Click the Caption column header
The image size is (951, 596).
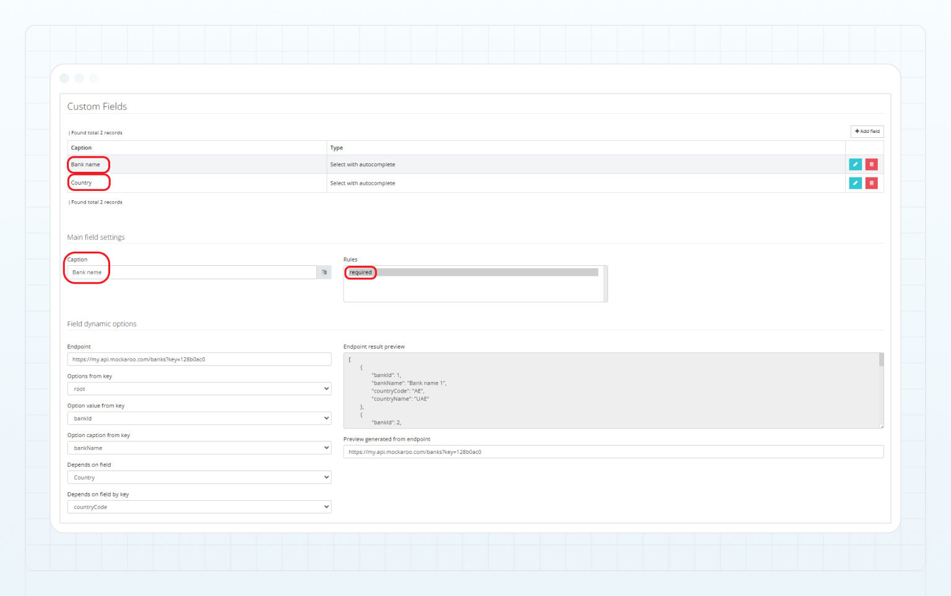point(81,147)
